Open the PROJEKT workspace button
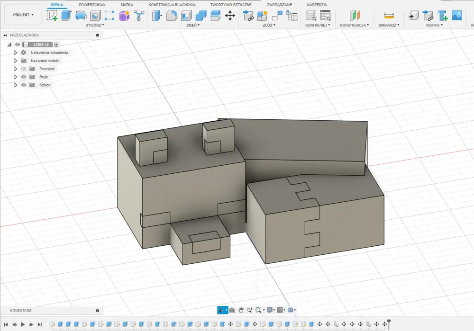Image resolution: width=474 pixels, height=331 pixels. click(x=23, y=15)
